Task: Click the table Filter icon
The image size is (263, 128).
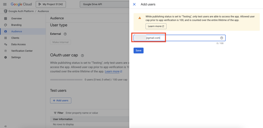Action: [55, 113]
